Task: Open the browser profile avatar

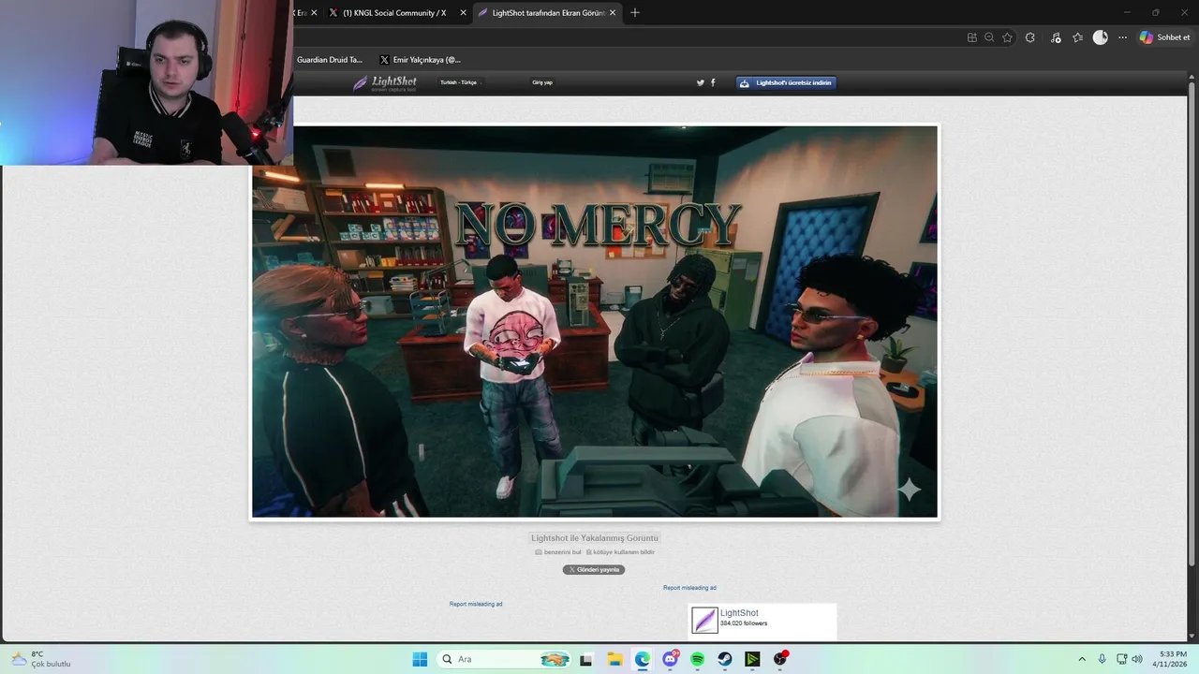Action: [1101, 37]
